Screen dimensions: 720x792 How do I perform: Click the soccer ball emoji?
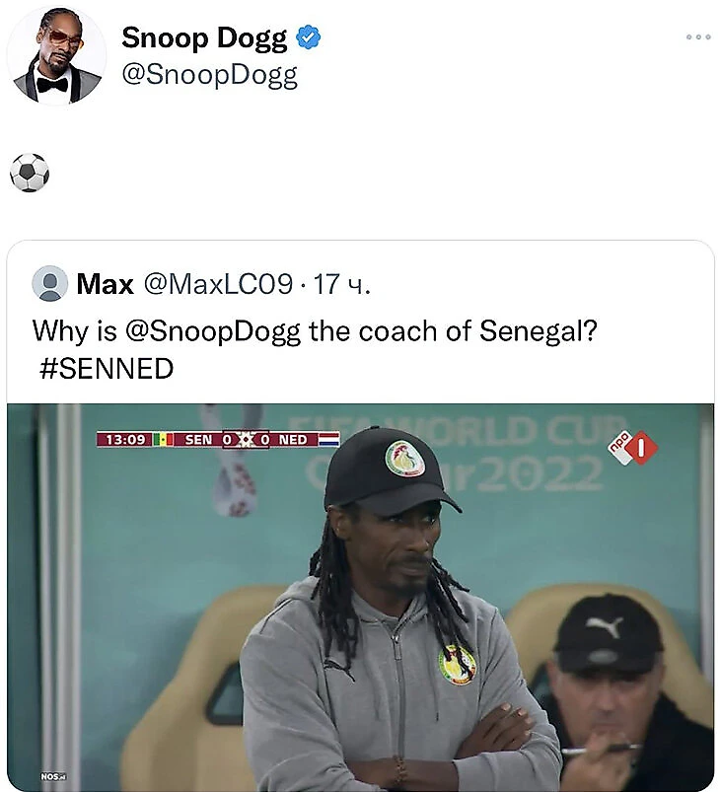click(30, 173)
